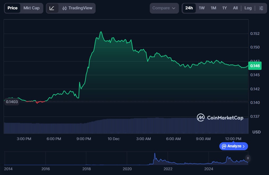This screenshot has width=269, height=175.
Task: Switch chart to Mkt Cap view
Action: [31, 8]
